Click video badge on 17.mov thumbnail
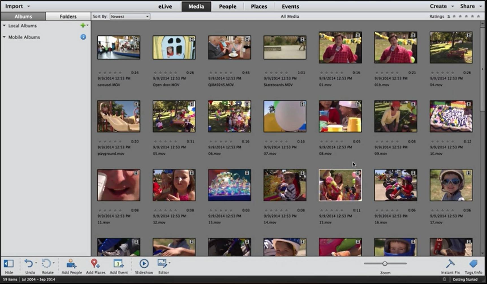This screenshot has width=487, height=284. pos(469,173)
